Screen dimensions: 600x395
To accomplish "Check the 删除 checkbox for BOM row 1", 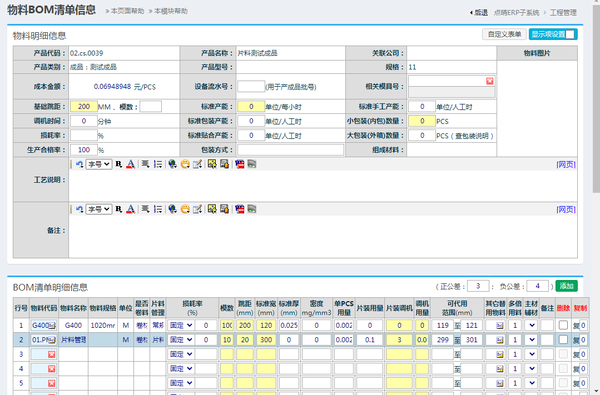I will pyautogui.click(x=563, y=325).
